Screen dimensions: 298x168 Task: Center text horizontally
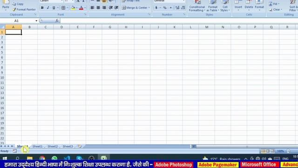click(x=98, y=7)
